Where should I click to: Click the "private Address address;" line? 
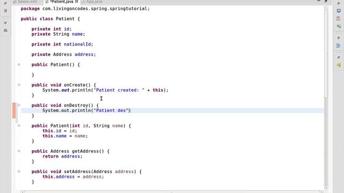(63, 55)
